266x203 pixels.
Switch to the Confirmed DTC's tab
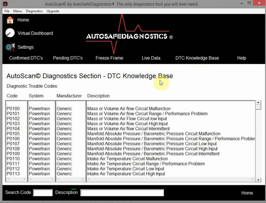(x=26, y=58)
